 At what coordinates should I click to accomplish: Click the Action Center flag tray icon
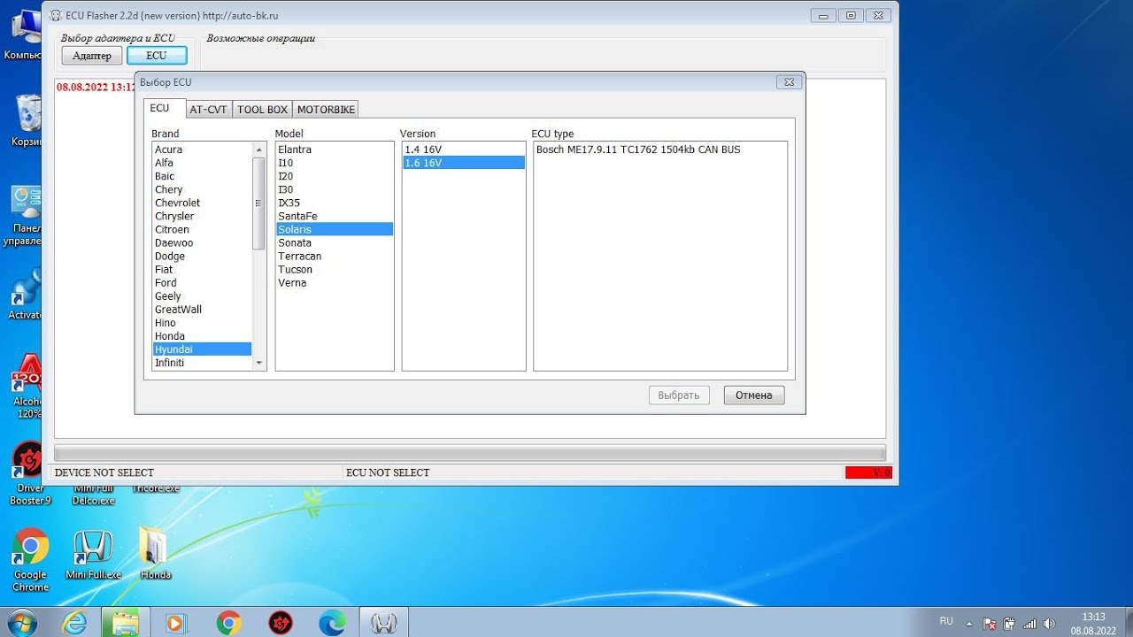(990, 623)
